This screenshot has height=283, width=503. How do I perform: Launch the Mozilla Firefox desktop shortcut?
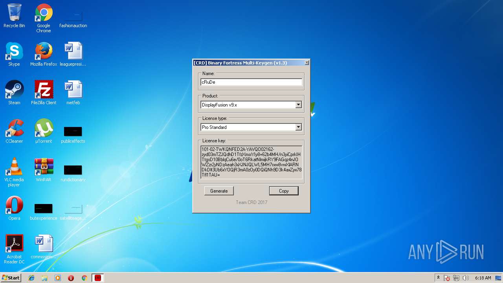coord(44,55)
